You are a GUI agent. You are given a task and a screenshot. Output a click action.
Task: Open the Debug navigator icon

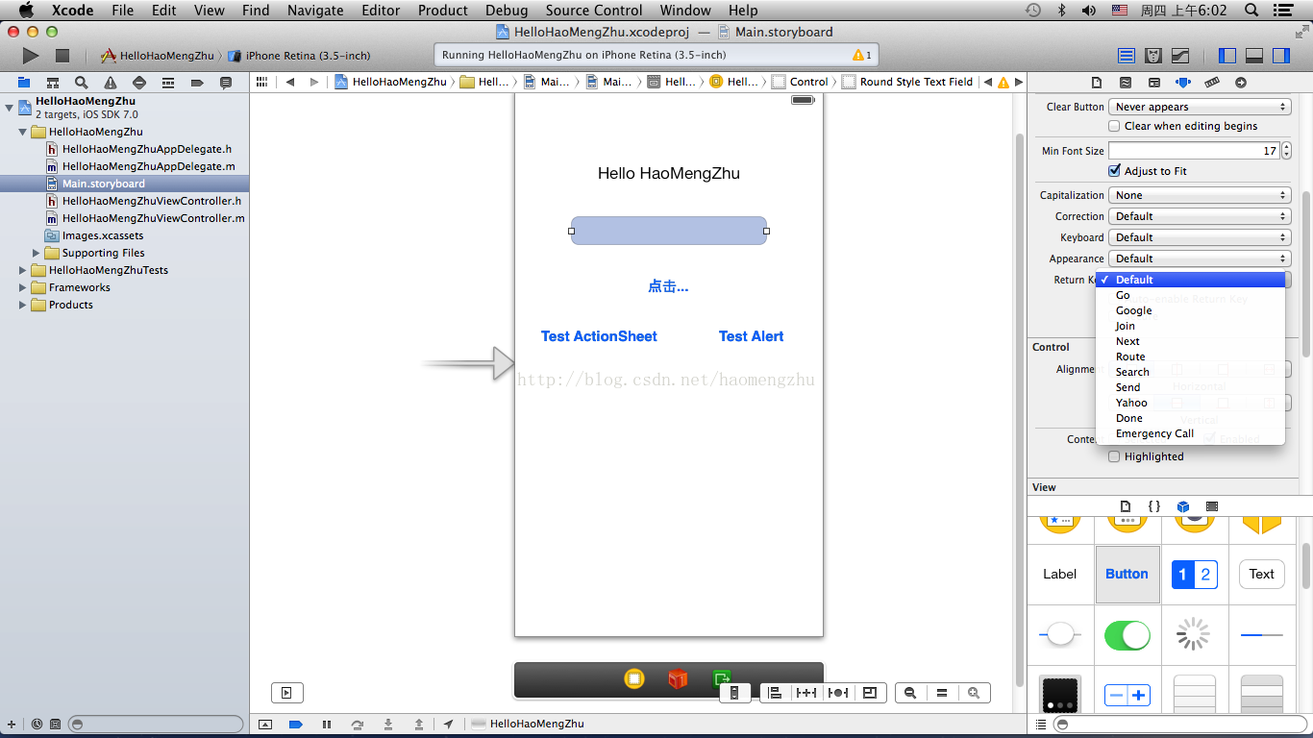pos(168,83)
